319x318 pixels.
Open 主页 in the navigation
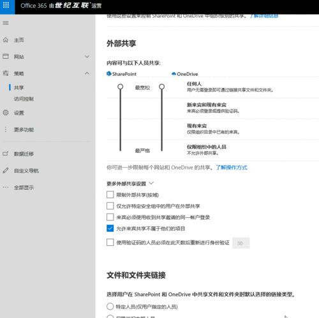(19, 40)
